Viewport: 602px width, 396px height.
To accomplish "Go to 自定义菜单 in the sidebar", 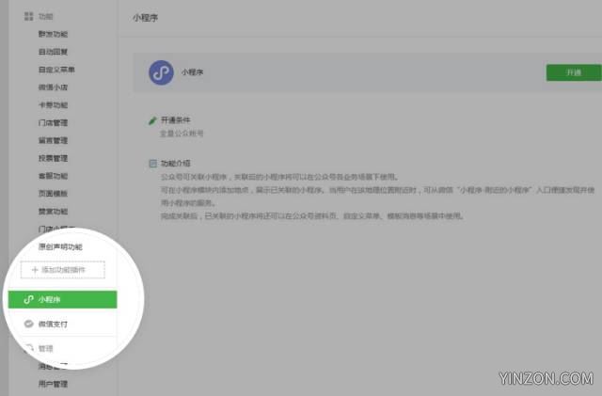I will 56,70.
